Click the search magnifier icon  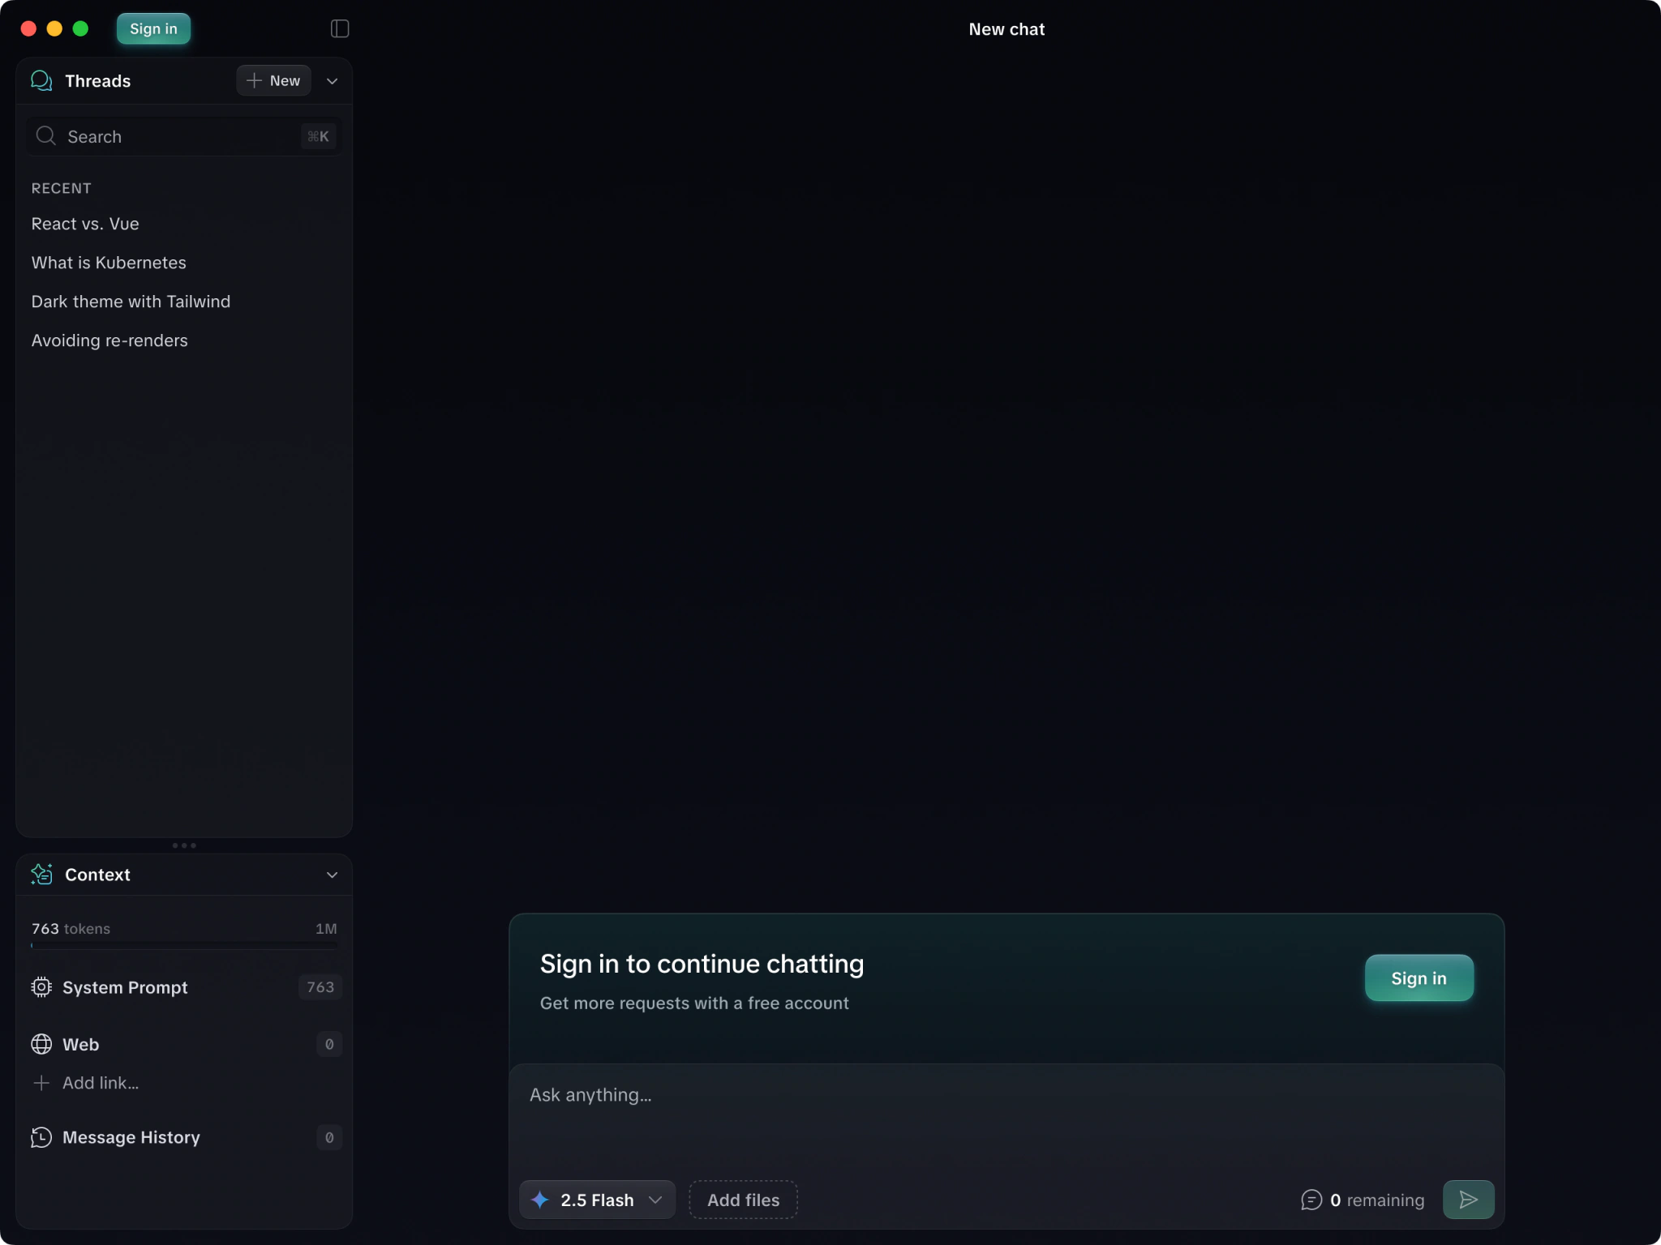[x=45, y=136]
